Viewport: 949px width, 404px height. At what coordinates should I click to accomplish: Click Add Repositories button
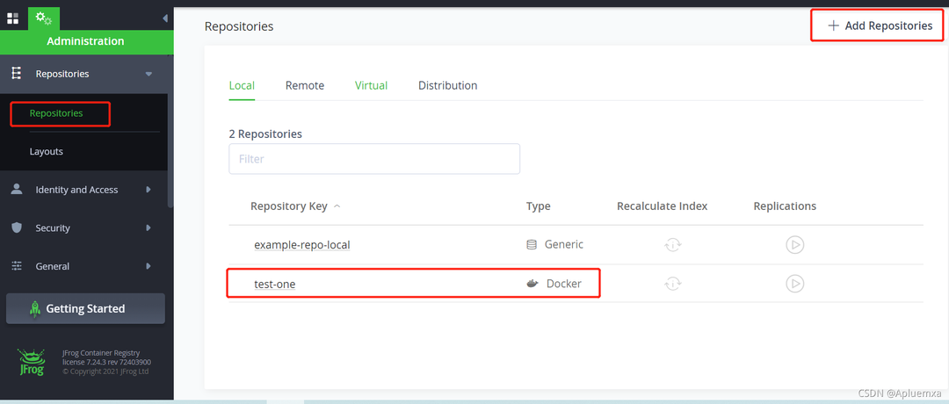(x=880, y=25)
